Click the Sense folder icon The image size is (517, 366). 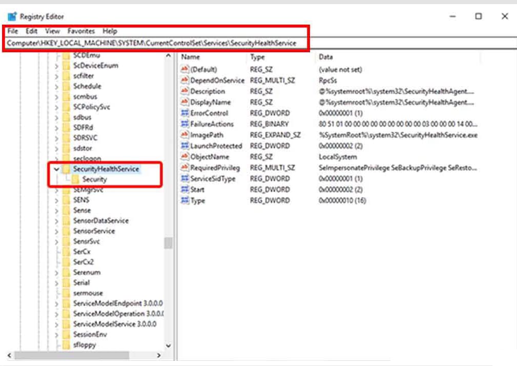66,210
